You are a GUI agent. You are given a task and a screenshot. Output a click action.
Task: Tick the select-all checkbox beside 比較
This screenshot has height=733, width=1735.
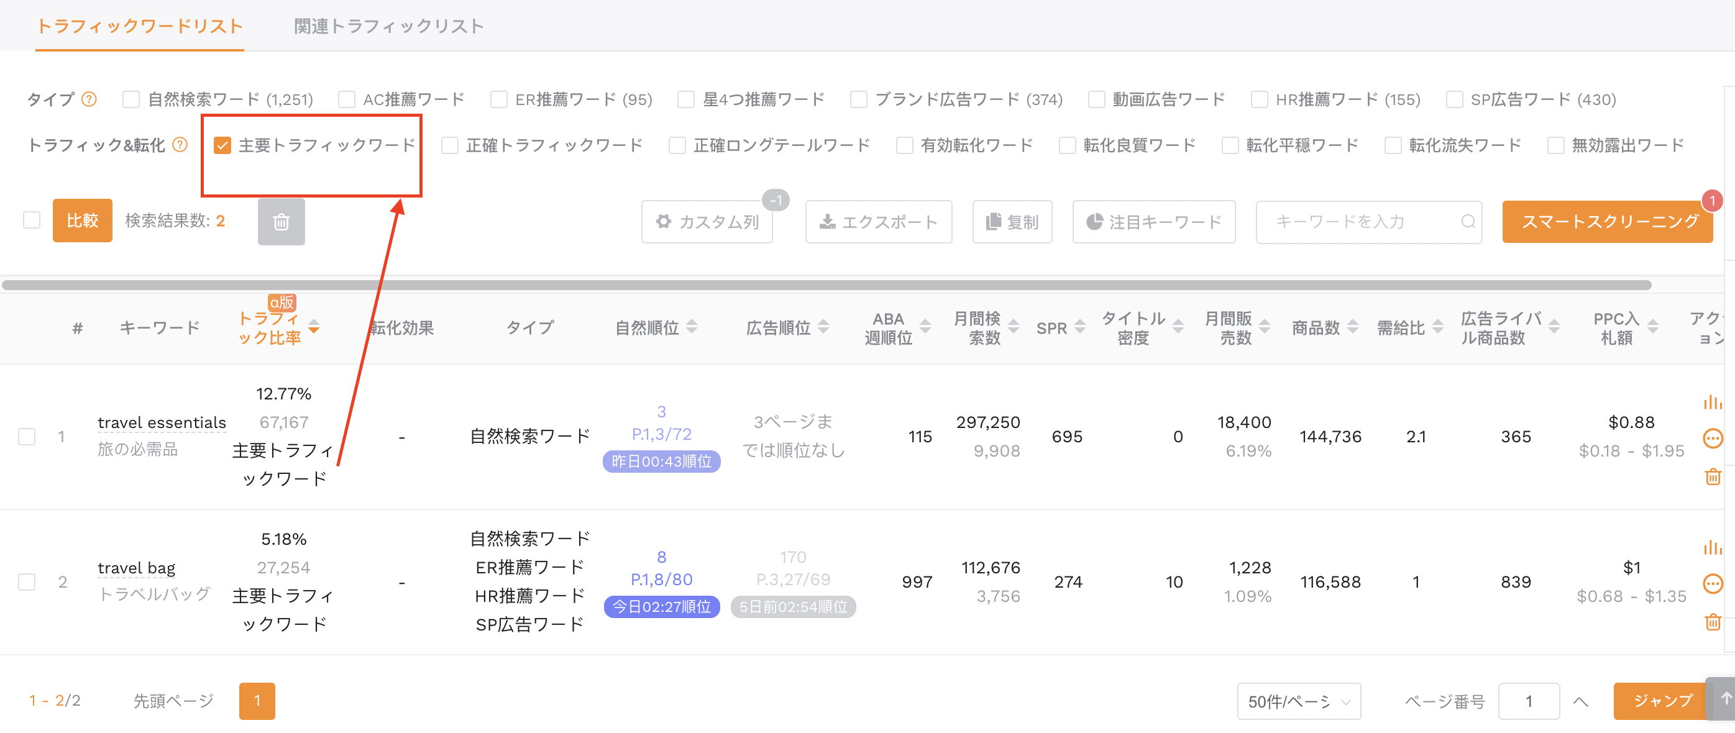tap(32, 220)
